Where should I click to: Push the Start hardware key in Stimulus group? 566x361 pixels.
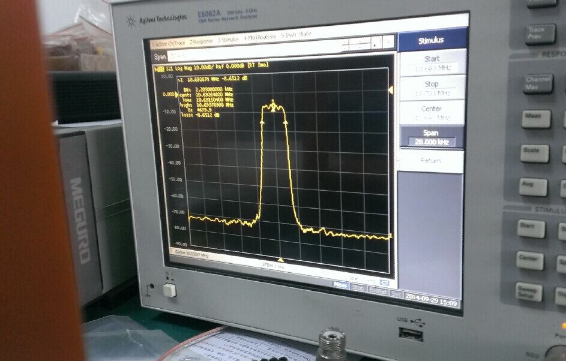pos(531,228)
